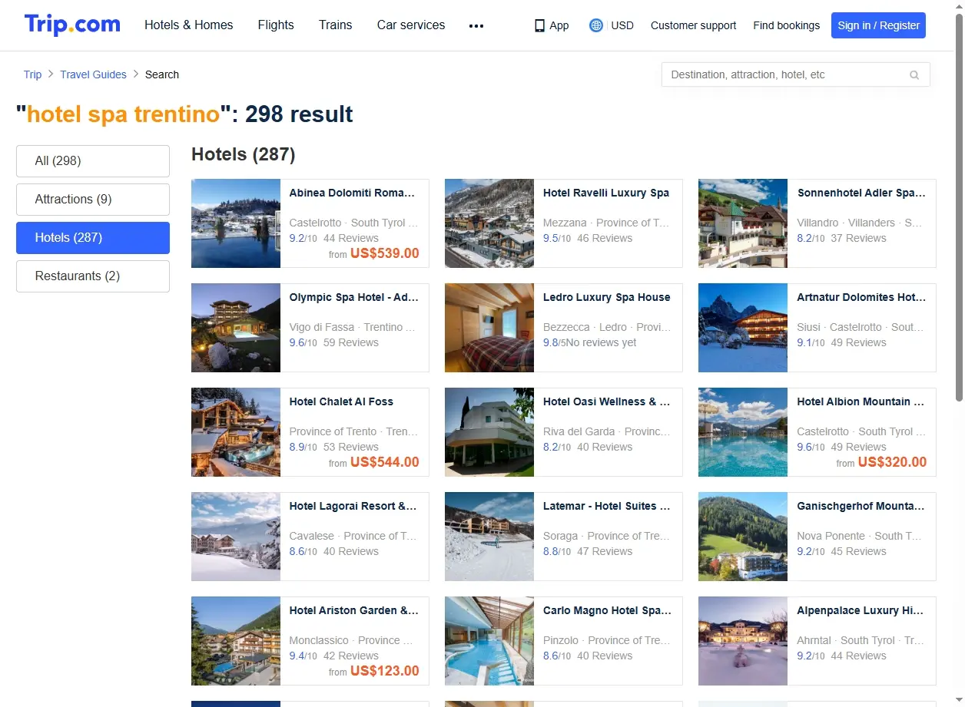This screenshot has width=965, height=707.
Task: Click Alpenpalace Luxury Hi... title
Action: coord(861,611)
